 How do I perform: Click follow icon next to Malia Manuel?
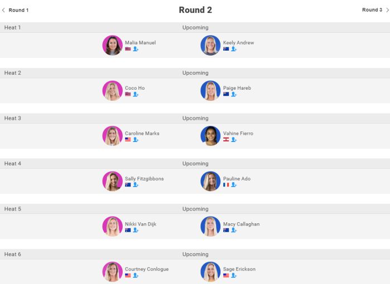(136, 49)
